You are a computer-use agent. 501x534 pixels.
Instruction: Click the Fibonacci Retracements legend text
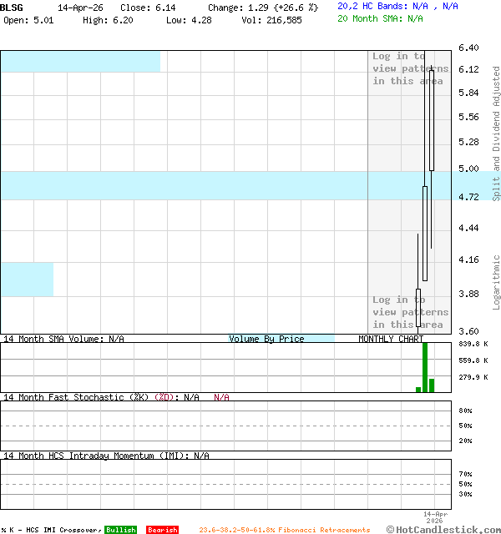(284, 530)
